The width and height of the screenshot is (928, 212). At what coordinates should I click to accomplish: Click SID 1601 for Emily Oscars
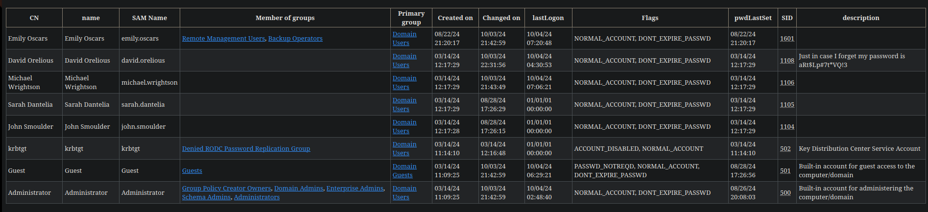pos(787,39)
